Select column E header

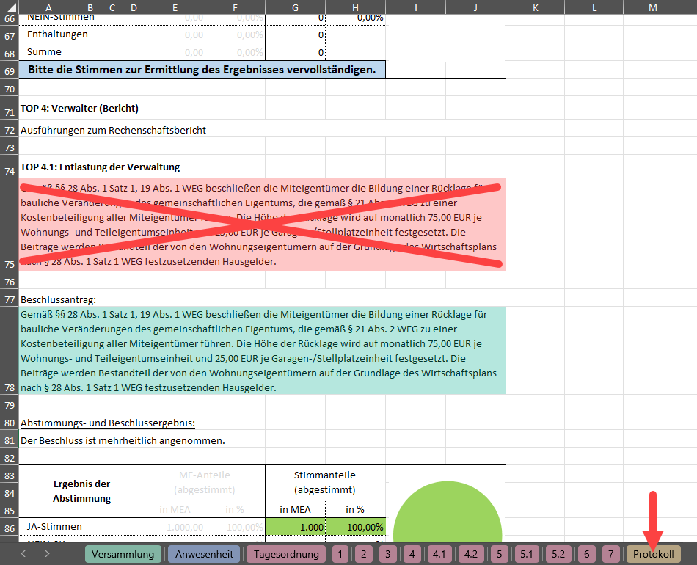click(x=175, y=7)
